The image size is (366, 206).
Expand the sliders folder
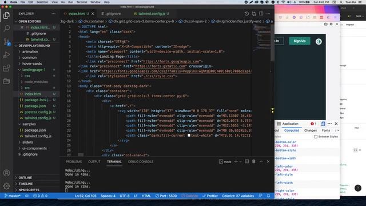[27, 142]
